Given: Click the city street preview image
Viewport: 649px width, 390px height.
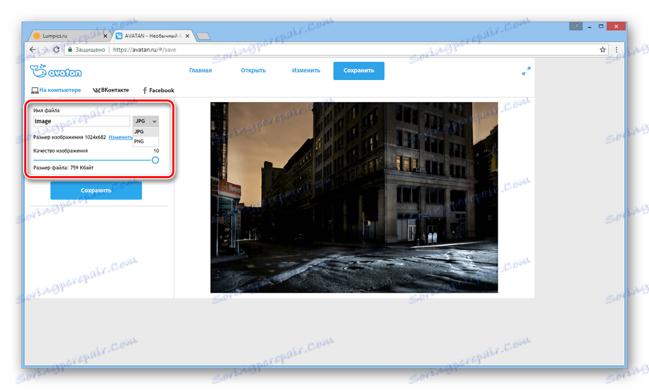Looking at the screenshot, I should 354,198.
